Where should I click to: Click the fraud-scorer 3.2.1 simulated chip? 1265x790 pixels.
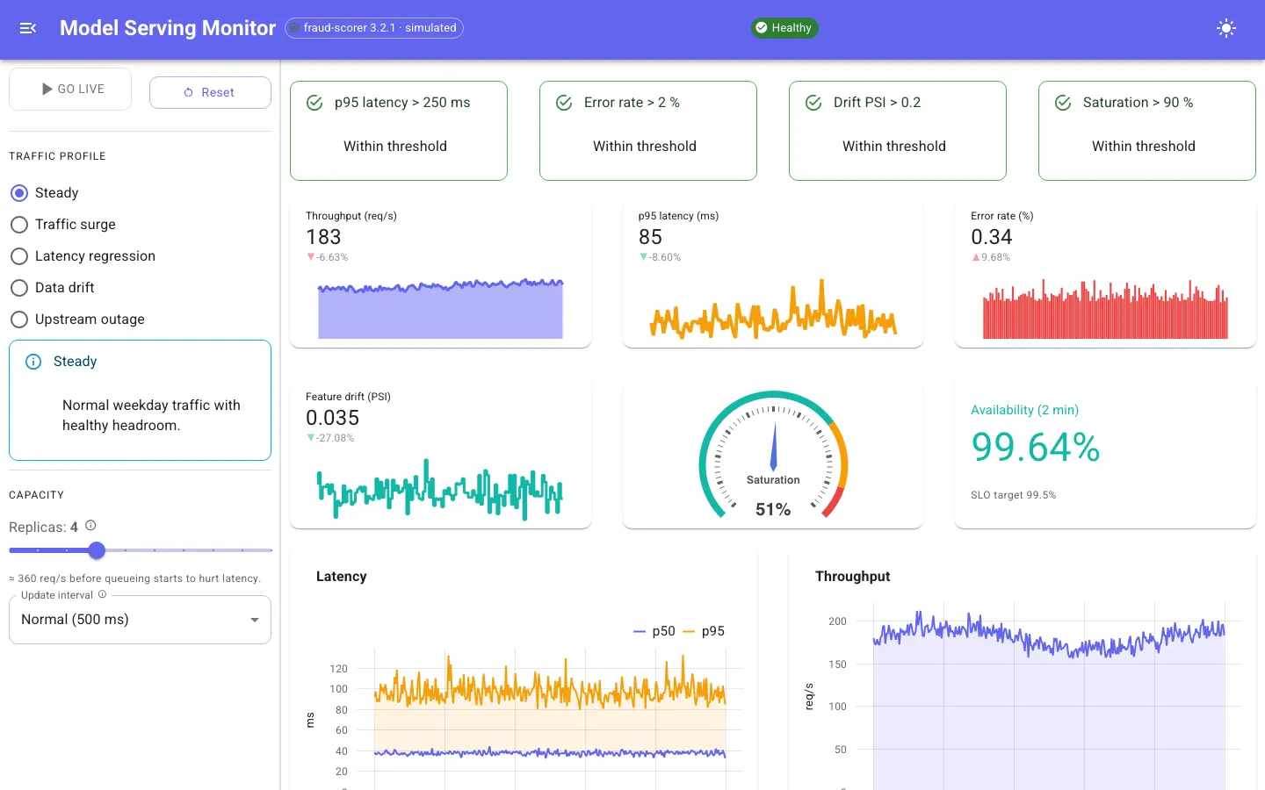pyautogui.click(x=374, y=28)
